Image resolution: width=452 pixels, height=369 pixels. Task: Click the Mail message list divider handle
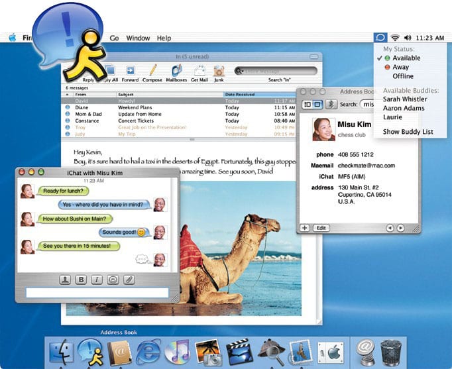pyautogui.click(x=192, y=139)
